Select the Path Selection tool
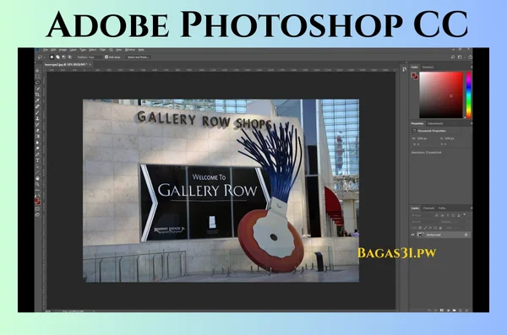 pyautogui.click(x=37, y=166)
